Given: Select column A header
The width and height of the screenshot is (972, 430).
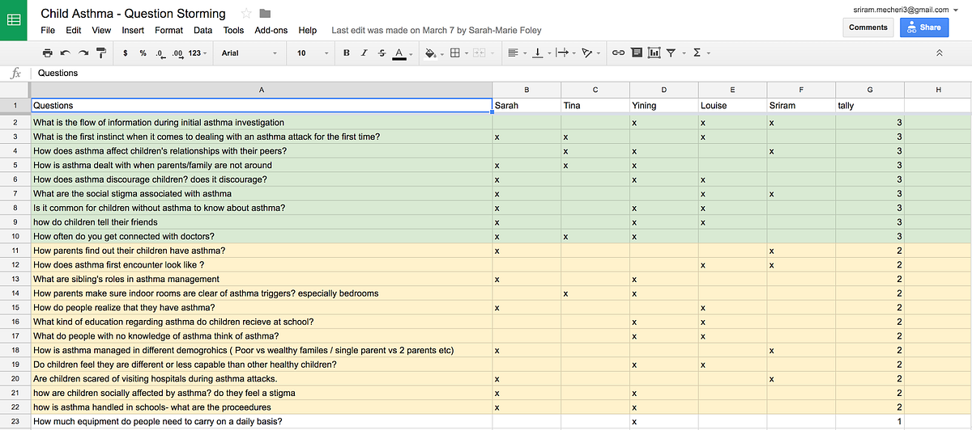Looking at the screenshot, I should tap(261, 90).
